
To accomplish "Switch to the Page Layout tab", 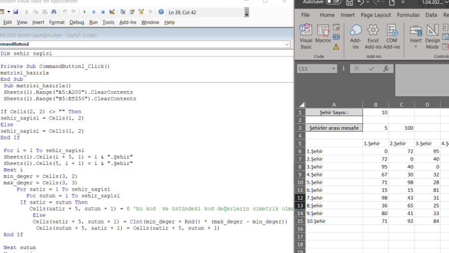I will pyautogui.click(x=375, y=15).
